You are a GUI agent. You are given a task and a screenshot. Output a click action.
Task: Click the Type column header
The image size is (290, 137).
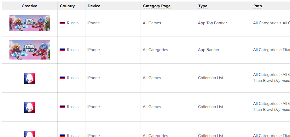[203, 6]
